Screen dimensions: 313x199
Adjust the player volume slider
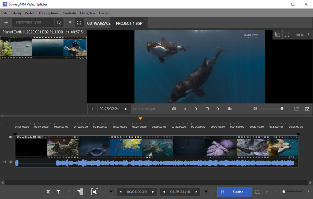[x=274, y=109]
